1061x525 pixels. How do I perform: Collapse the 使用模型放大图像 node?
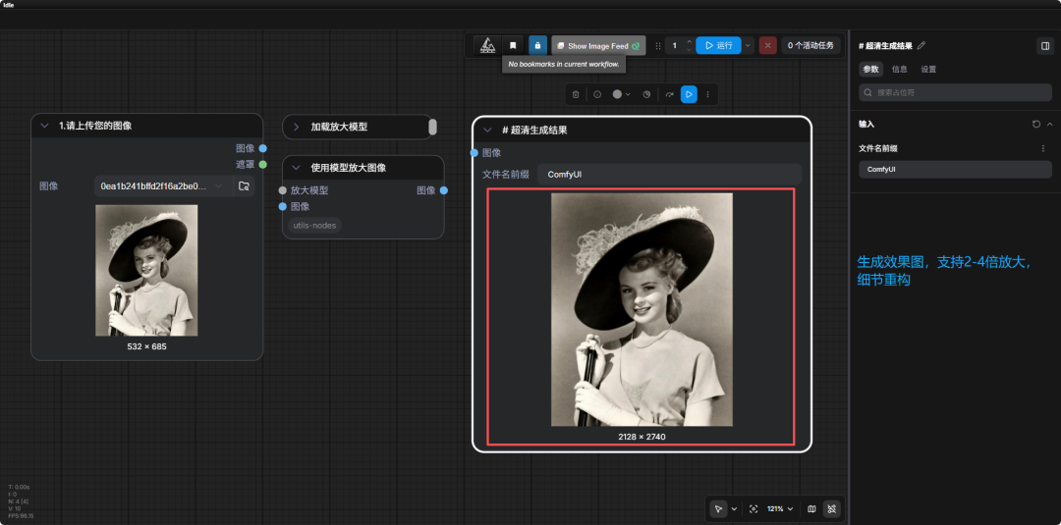296,168
